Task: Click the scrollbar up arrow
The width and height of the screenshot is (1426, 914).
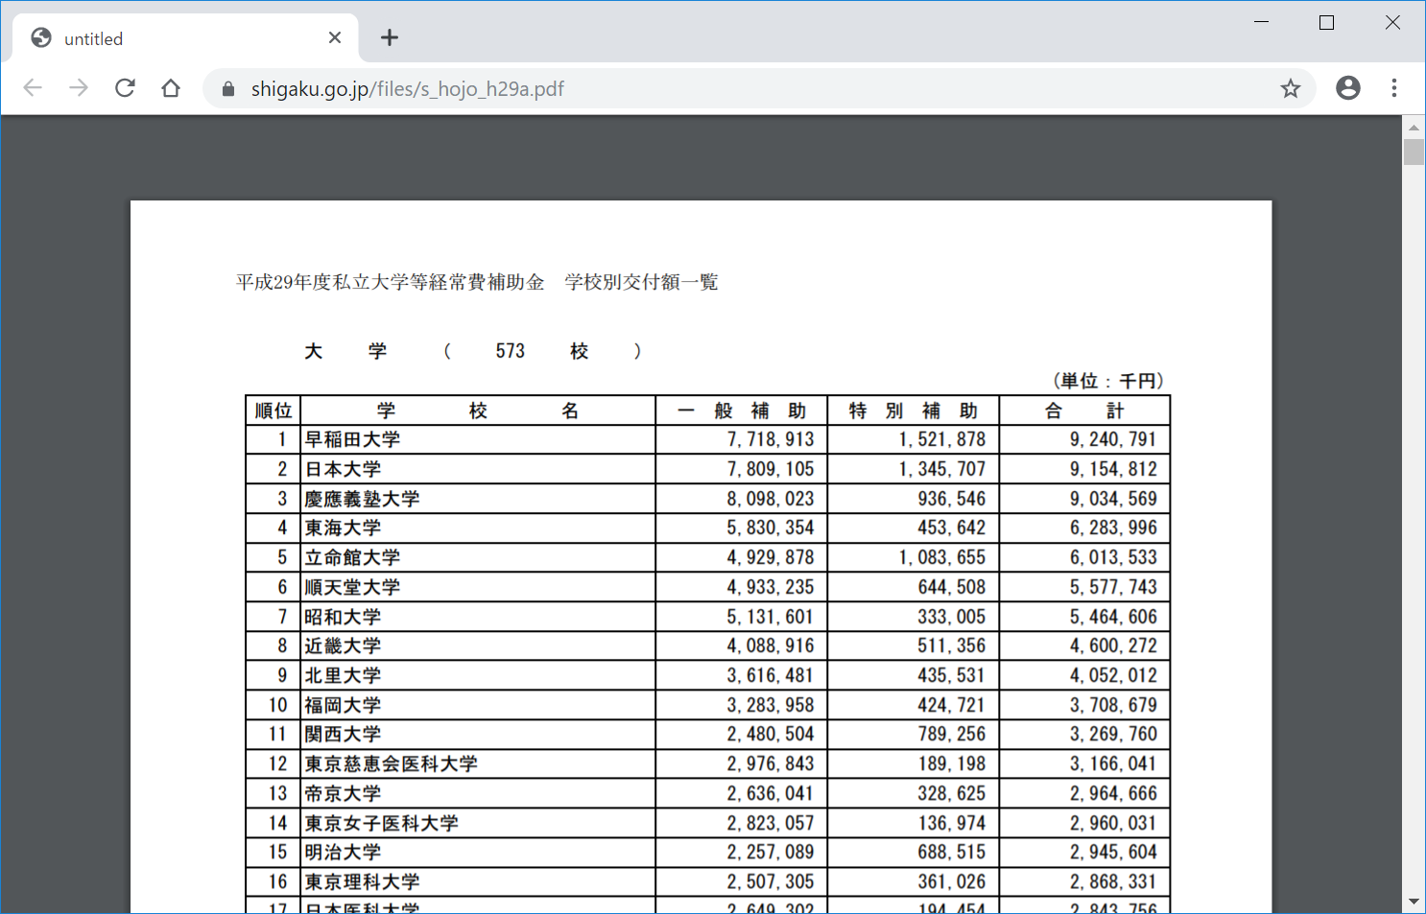Action: click(x=1414, y=127)
